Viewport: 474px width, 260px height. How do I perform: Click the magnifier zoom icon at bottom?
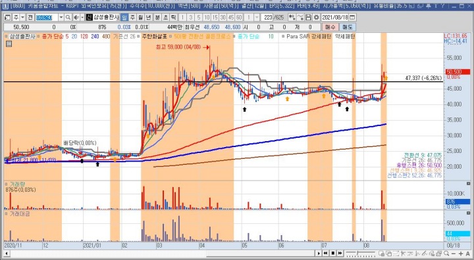446,253
